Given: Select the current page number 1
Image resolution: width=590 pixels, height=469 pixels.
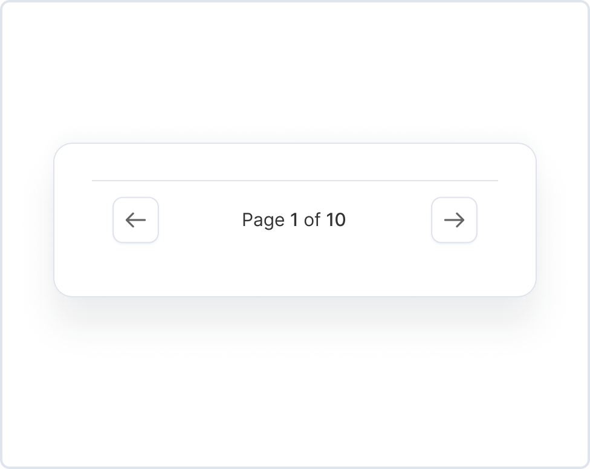Looking at the screenshot, I should (x=294, y=220).
